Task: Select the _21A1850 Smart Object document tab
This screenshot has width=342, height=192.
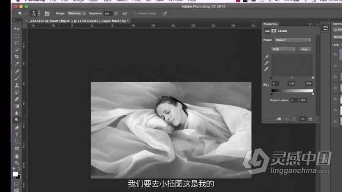Action: point(79,21)
